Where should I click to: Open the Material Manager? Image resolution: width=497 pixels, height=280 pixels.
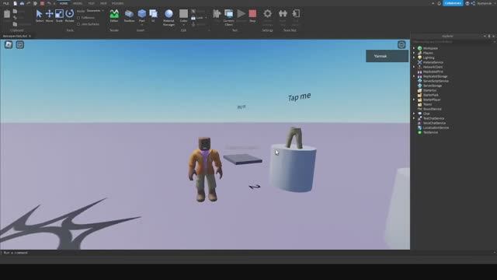tap(169, 17)
